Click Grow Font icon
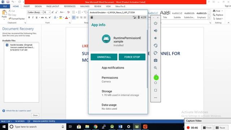Screen dimensions: 231x130 click(x=53, y=12)
